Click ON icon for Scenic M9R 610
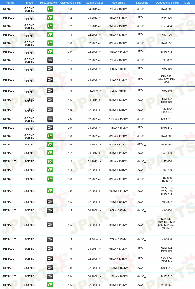The width and height of the screenshot is (195, 289). 50,276
